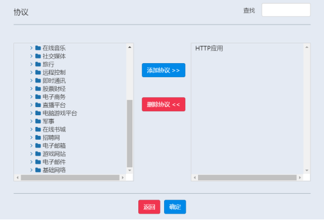The height and width of the screenshot is (220, 324).
Task: Click the 电子邮箱 folder icon
Action: click(x=38, y=146)
